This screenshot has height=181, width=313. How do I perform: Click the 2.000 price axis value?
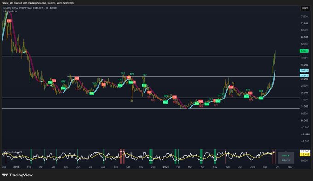pos(305,93)
